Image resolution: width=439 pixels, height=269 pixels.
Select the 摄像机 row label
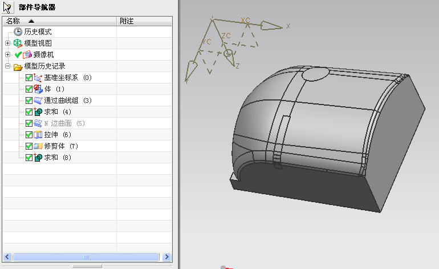pyautogui.click(x=43, y=54)
